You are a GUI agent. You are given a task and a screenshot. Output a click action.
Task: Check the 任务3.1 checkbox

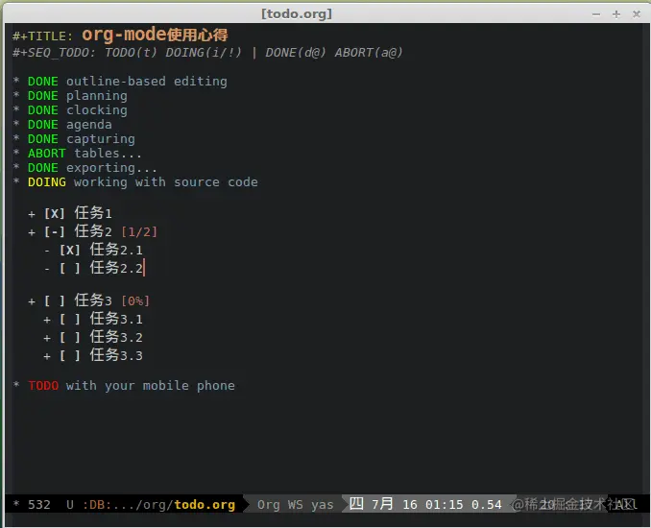(x=70, y=320)
